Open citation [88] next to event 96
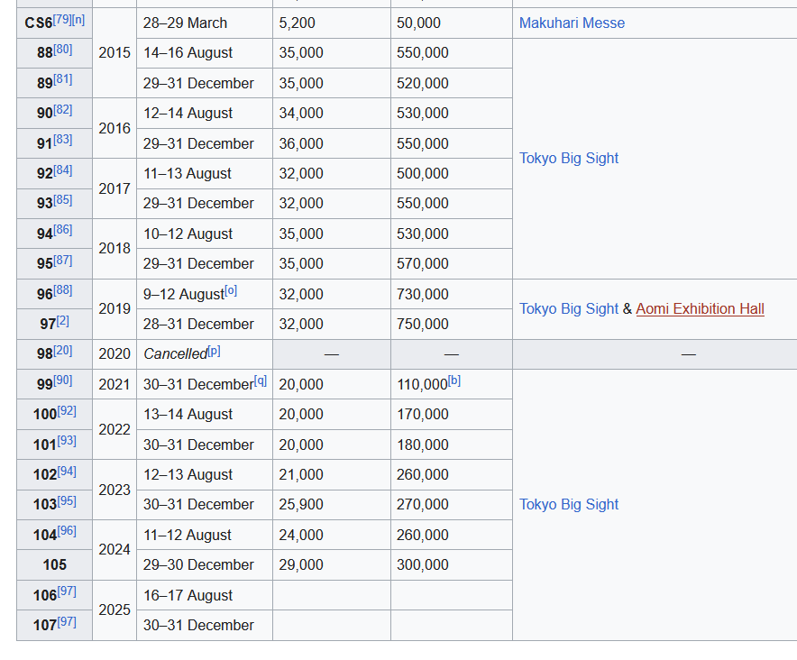 click(x=63, y=290)
